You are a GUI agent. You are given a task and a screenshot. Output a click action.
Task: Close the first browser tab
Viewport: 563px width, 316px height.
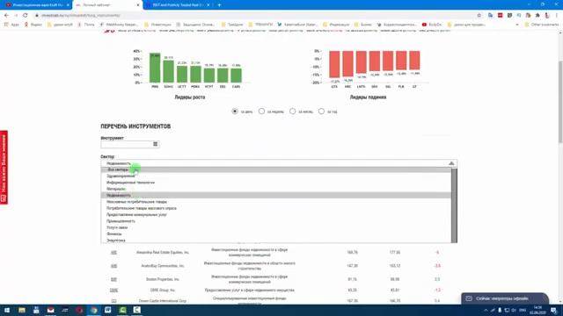coord(68,5)
